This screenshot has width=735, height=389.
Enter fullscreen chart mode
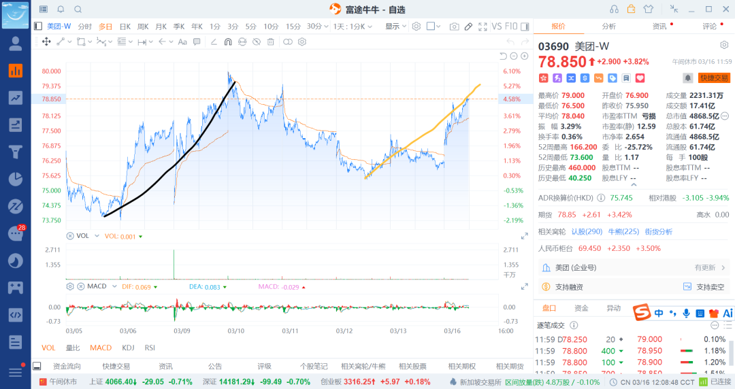coord(483,27)
